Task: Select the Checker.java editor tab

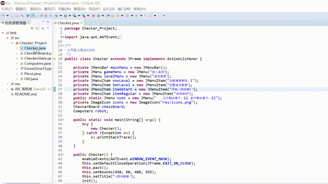Action: pos(68,22)
